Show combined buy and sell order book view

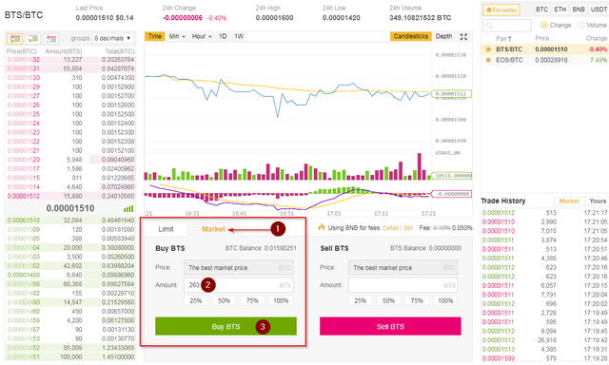(x=14, y=38)
